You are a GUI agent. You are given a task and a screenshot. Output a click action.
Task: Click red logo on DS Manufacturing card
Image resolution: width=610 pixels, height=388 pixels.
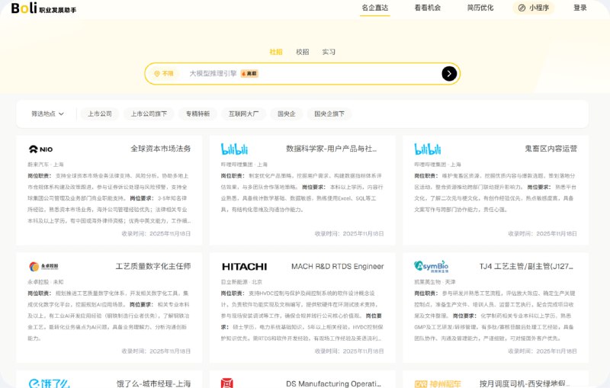point(227,383)
